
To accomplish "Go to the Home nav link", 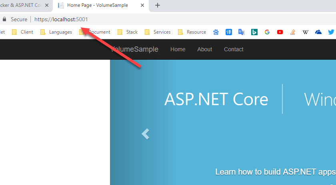I will tap(178, 49).
